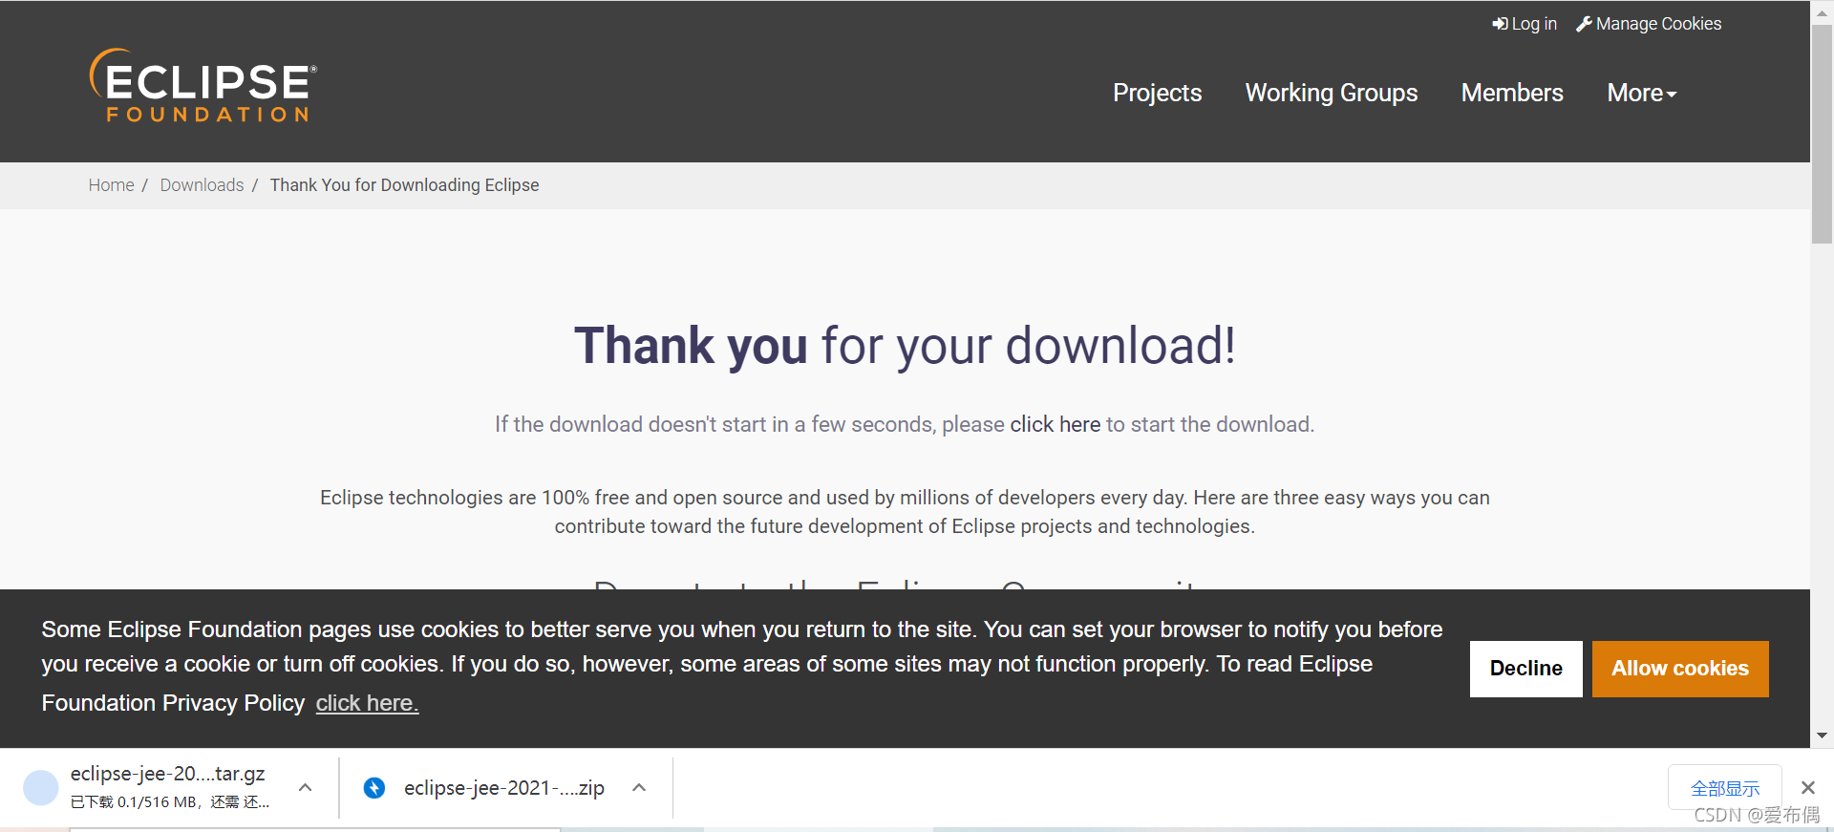The height and width of the screenshot is (832, 1834).
Task: Click the eclipse-jee-2021 zip download item
Action: pyautogui.click(x=504, y=788)
